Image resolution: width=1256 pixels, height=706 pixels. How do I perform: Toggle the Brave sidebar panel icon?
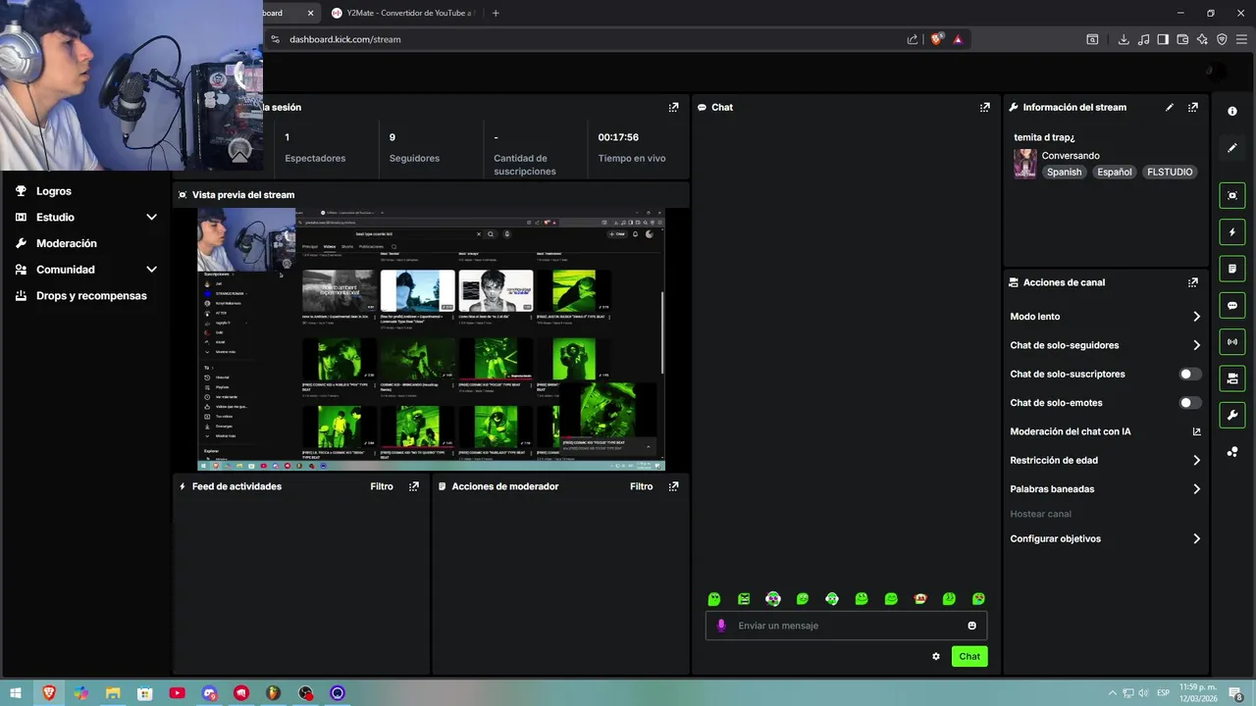[x=1163, y=39]
